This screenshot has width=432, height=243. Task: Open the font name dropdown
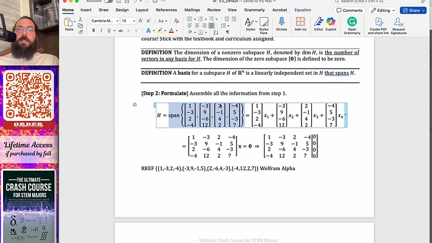(117, 21)
